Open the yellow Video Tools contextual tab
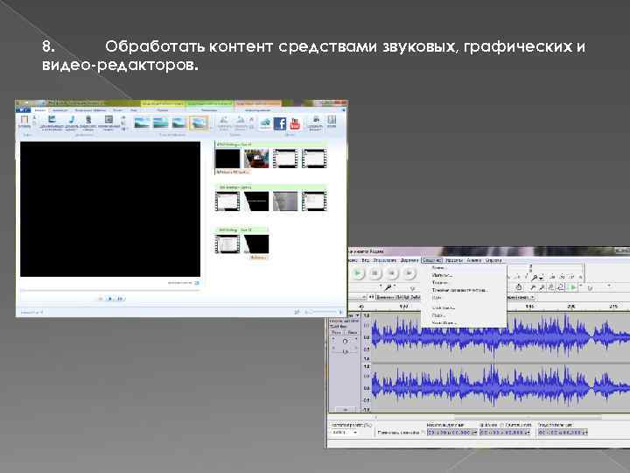 tap(163, 103)
